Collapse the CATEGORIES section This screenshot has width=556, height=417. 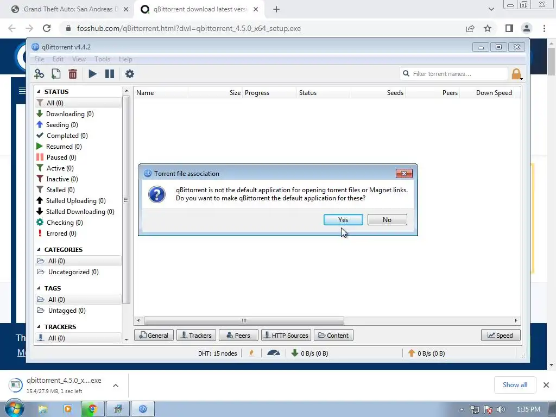(39, 250)
